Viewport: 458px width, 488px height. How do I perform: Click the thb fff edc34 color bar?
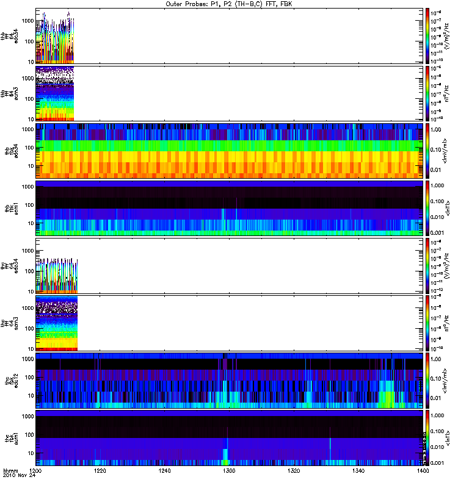click(x=427, y=36)
